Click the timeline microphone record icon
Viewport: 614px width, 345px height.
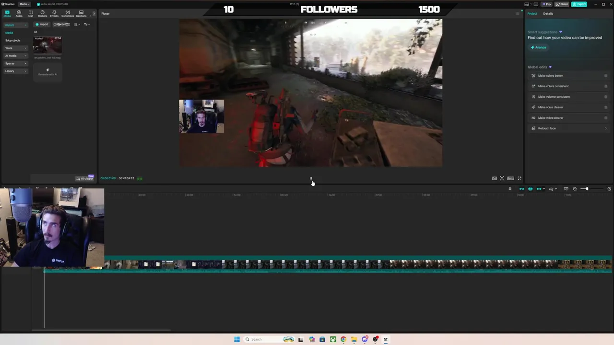point(510,189)
